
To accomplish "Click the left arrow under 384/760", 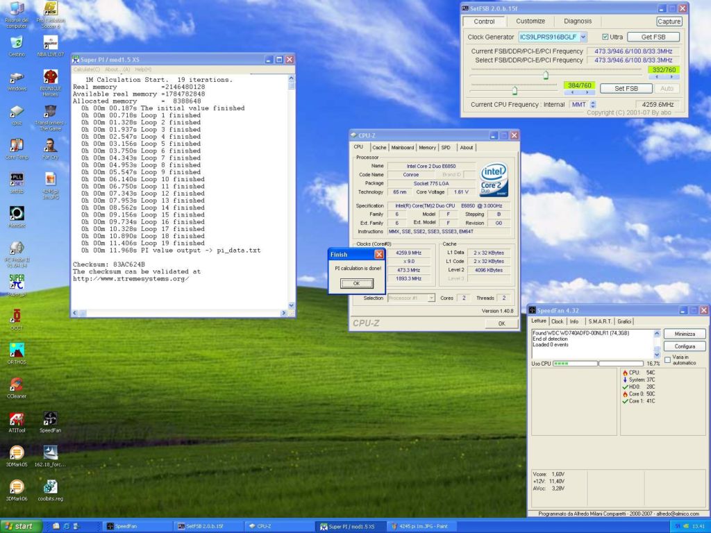I will 572,92.
